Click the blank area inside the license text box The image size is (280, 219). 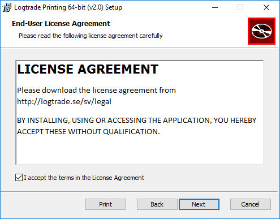click(x=140, y=150)
